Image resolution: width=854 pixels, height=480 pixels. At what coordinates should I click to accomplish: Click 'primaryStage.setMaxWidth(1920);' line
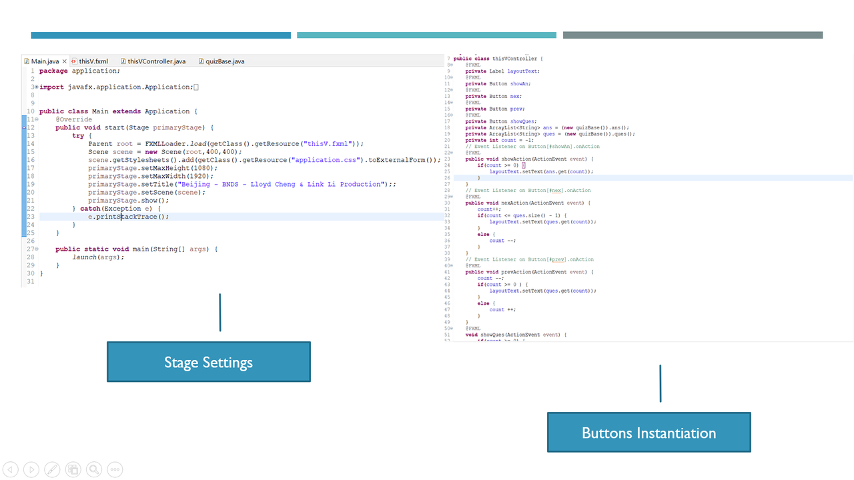151,176
